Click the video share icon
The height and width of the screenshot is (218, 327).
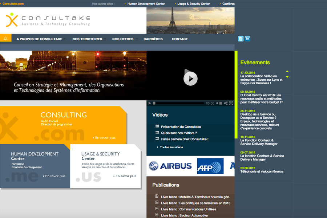pyautogui.click(x=226, y=103)
